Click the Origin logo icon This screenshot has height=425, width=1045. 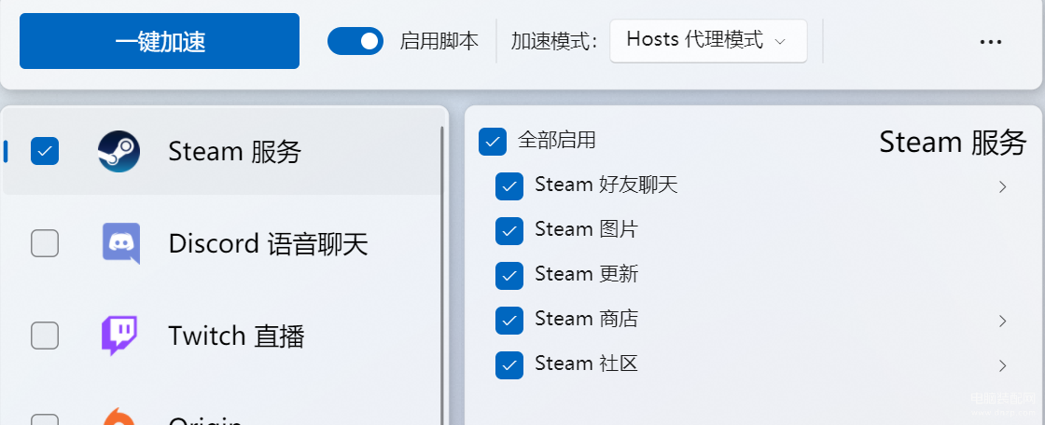pos(119,417)
